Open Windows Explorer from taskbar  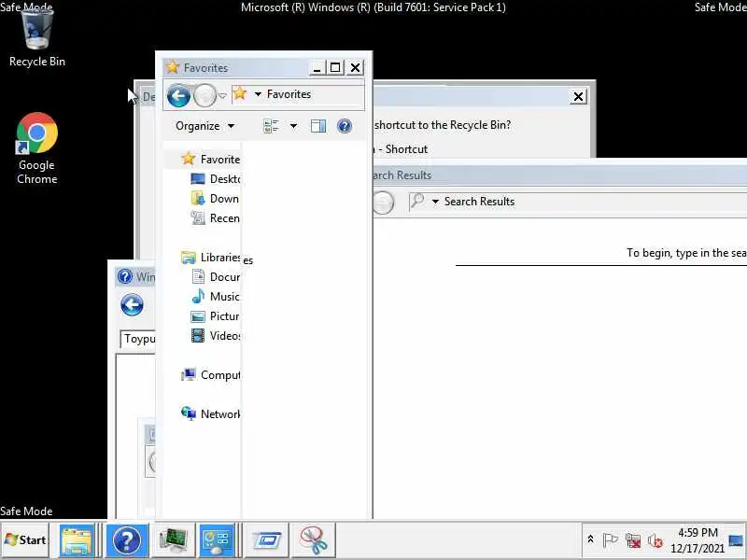77,540
